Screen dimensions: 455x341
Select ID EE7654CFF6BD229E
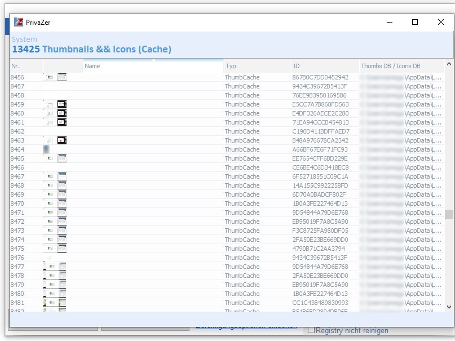(x=320, y=158)
